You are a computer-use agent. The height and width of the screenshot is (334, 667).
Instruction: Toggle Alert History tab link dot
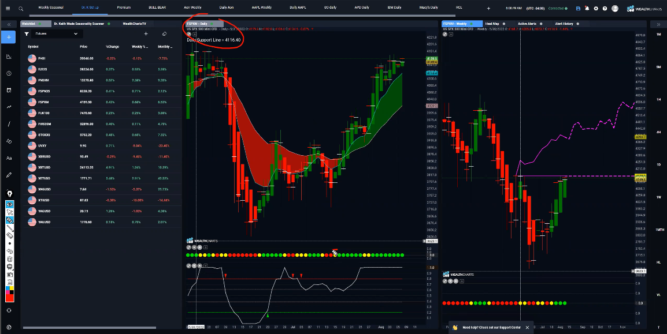[577, 24]
